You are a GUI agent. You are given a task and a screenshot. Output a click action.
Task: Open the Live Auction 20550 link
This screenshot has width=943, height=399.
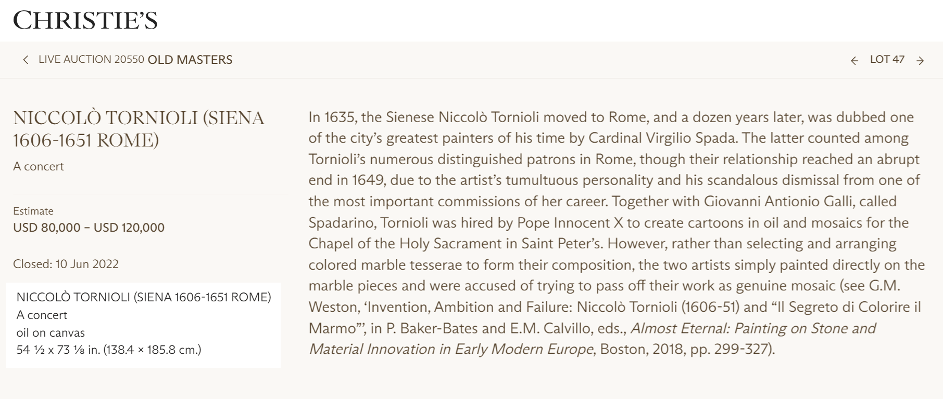(x=91, y=59)
